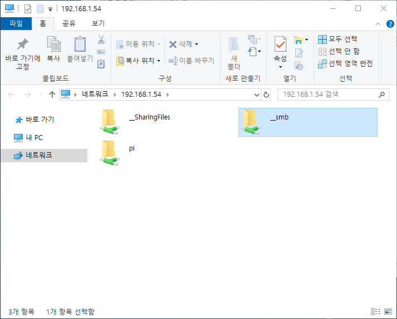
Task: Click the '1개 항목 선택함' status bar text
Action: tap(71, 312)
